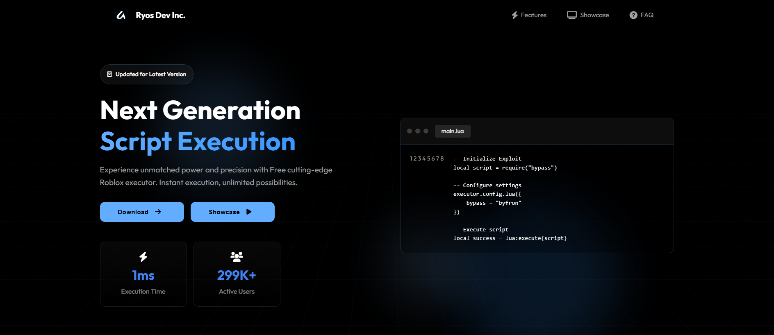774x335 pixels.
Task: Click the Script Execution heading
Action: 198,142
